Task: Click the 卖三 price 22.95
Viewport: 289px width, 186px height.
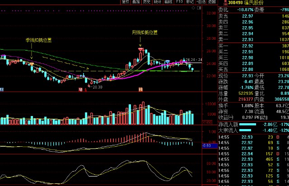Action: click(x=247, y=28)
